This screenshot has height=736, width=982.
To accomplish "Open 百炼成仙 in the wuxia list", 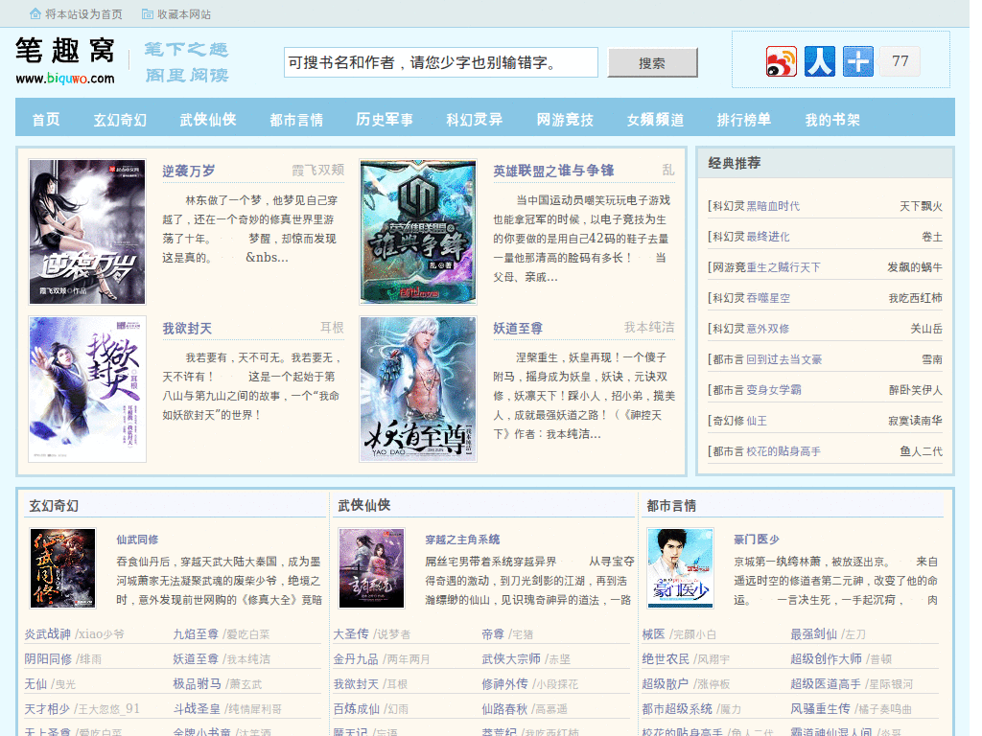I will click(x=357, y=708).
